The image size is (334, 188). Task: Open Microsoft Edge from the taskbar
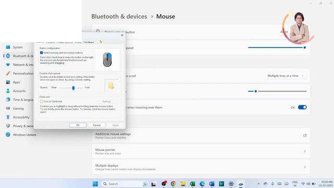pos(202,184)
